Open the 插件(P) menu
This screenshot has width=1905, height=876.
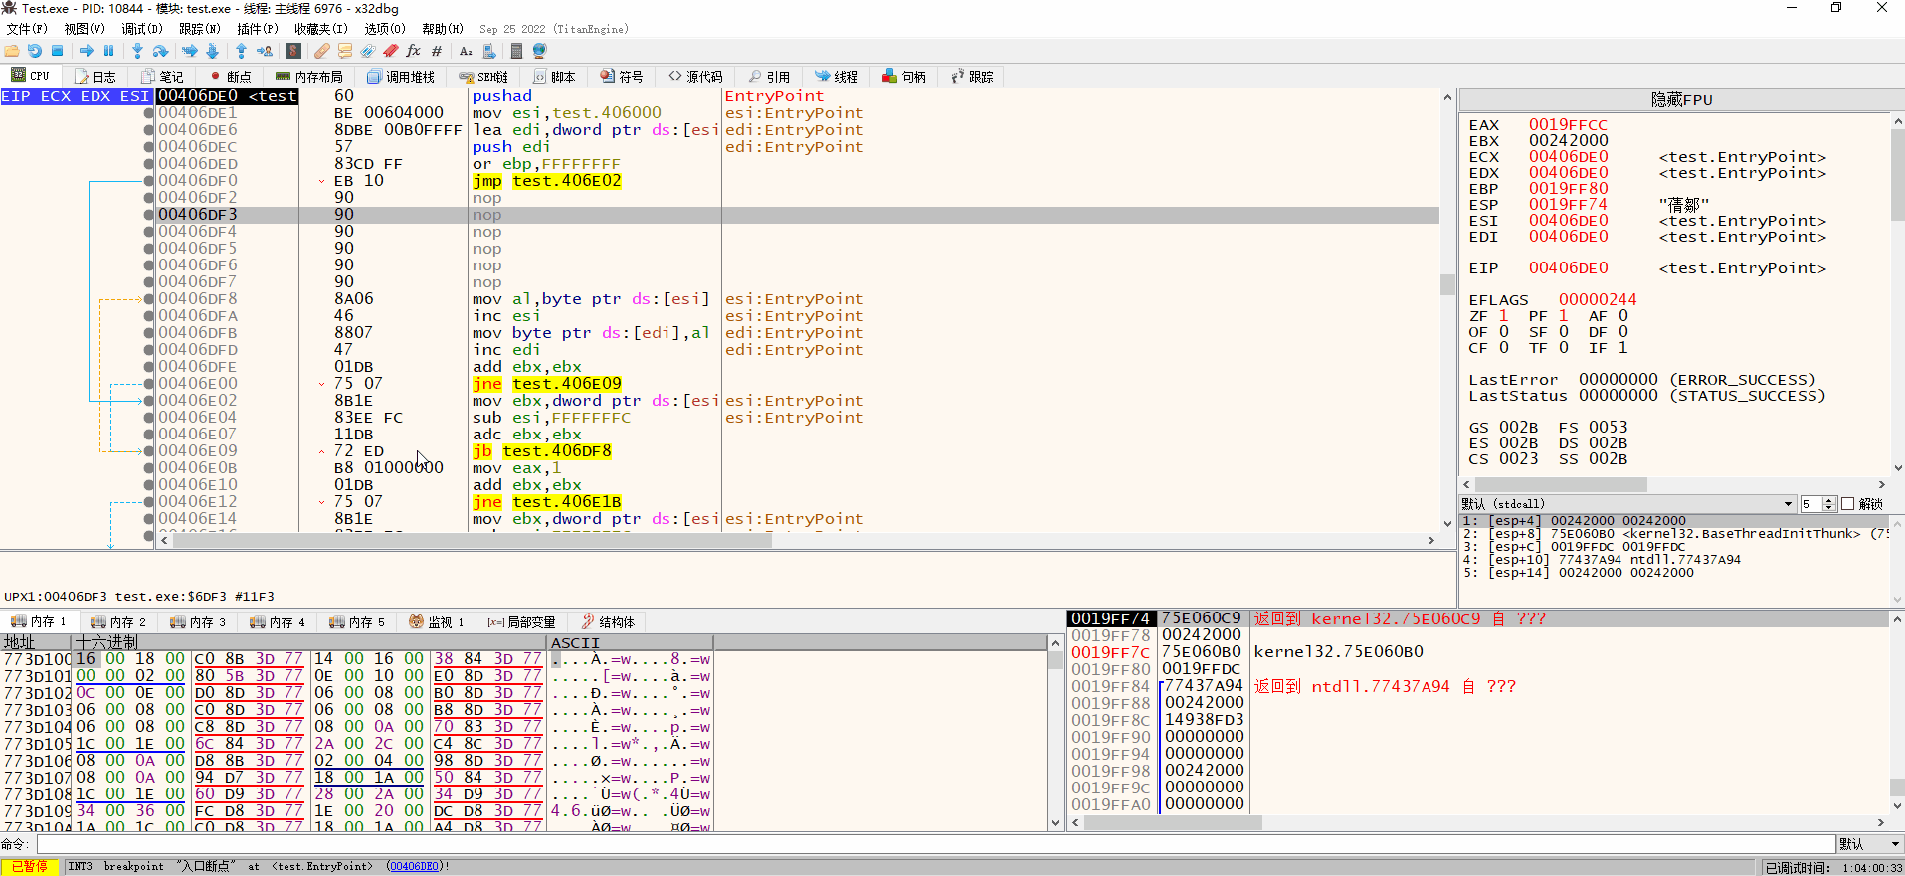pyautogui.click(x=257, y=29)
